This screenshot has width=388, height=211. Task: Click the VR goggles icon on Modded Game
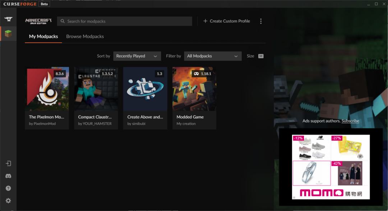196,73
